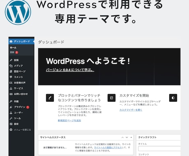The height and width of the screenshot is (156, 189).
Task: Open 更新 submenu with badge 3
Action: pos(14,53)
